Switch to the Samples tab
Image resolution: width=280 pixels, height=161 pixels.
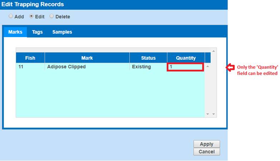(x=62, y=32)
